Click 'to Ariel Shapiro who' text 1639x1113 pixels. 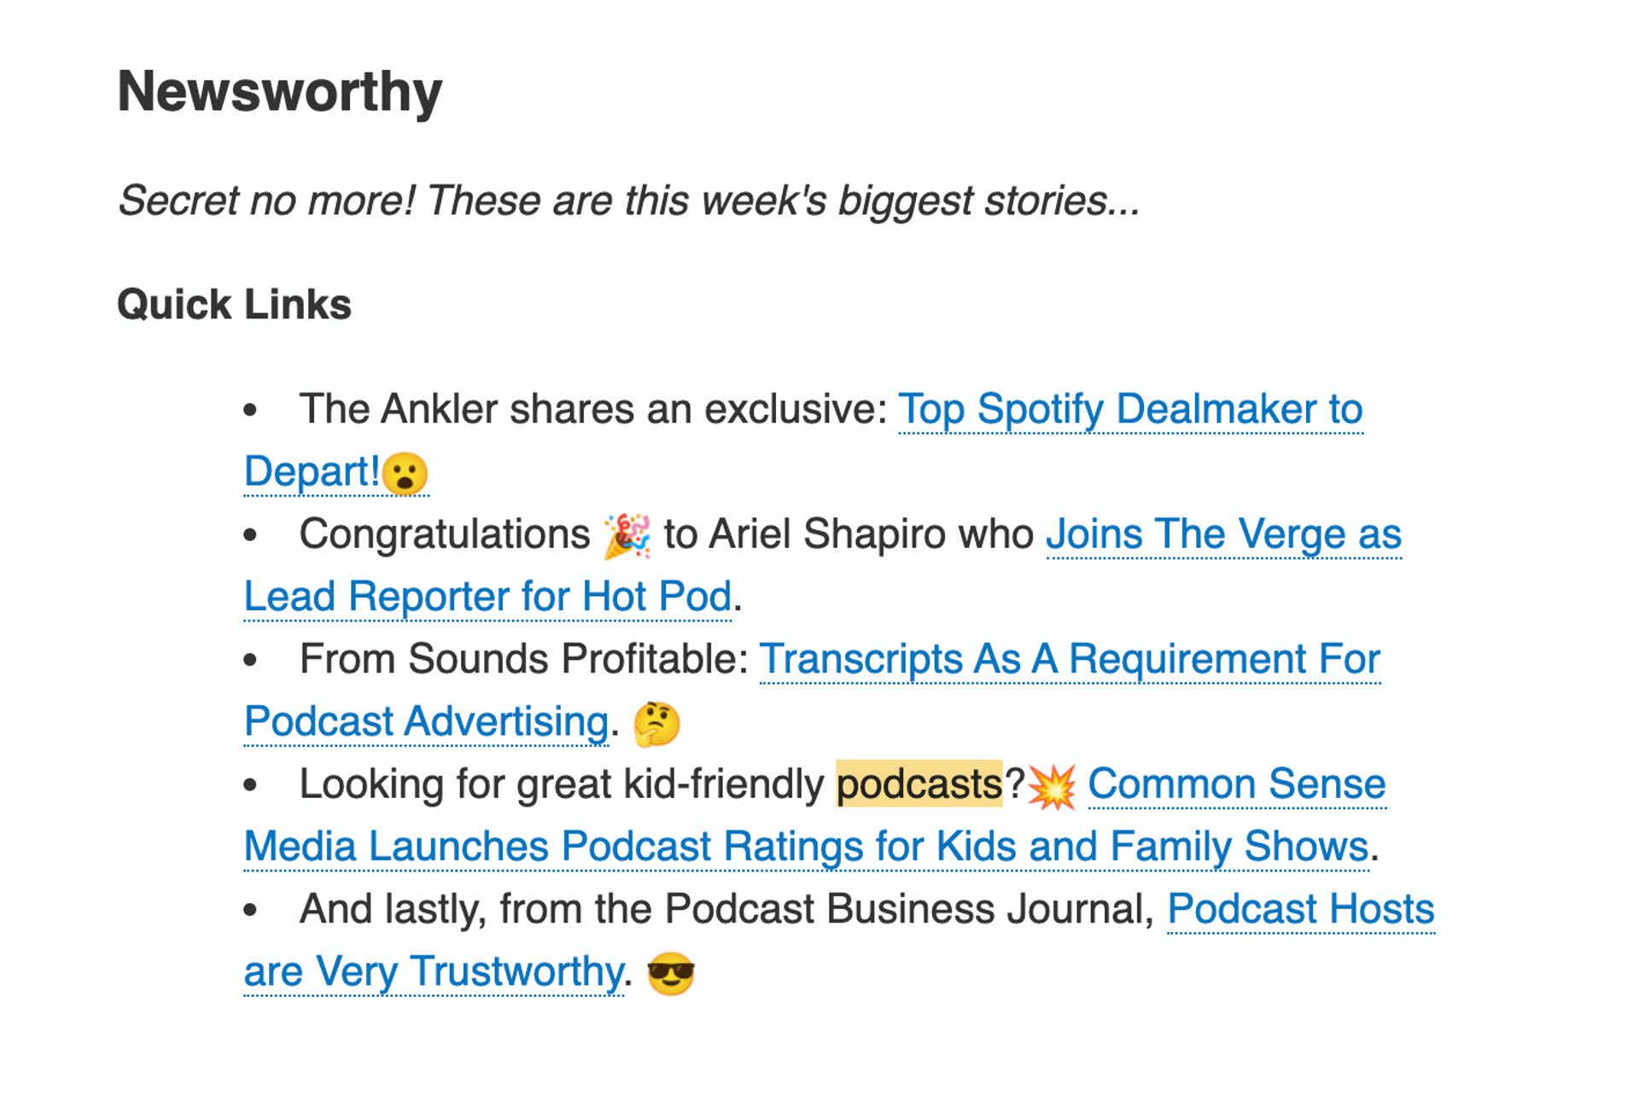coord(849,535)
